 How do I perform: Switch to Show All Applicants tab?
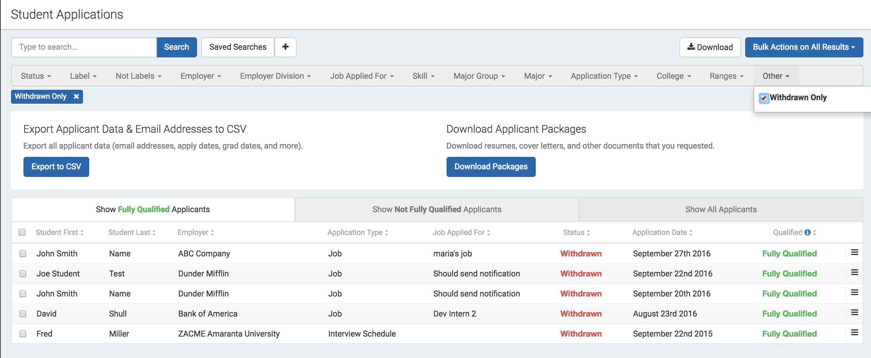click(x=721, y=209)
